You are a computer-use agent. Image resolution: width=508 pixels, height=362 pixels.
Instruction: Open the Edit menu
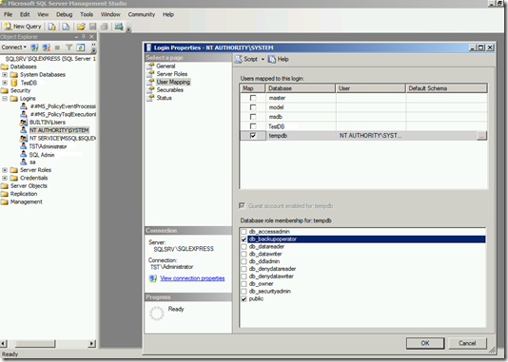[x=25, y=14]
